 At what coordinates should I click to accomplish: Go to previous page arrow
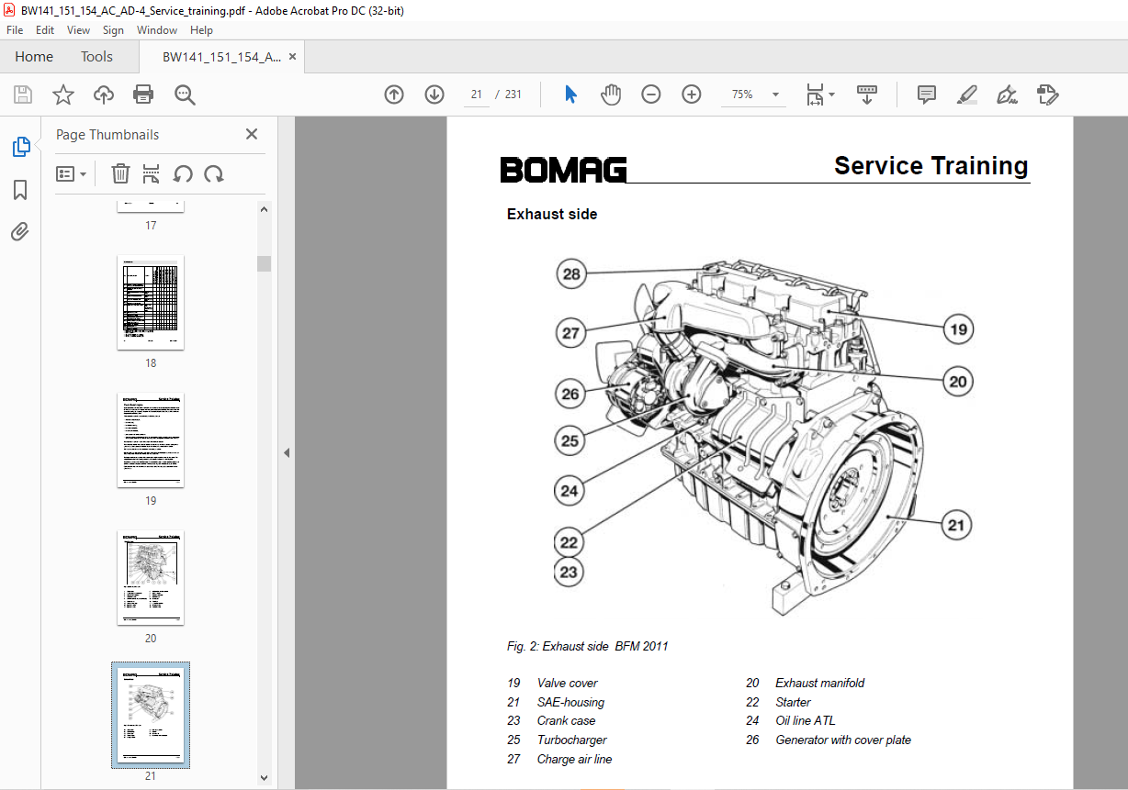[x=394, y=95]
